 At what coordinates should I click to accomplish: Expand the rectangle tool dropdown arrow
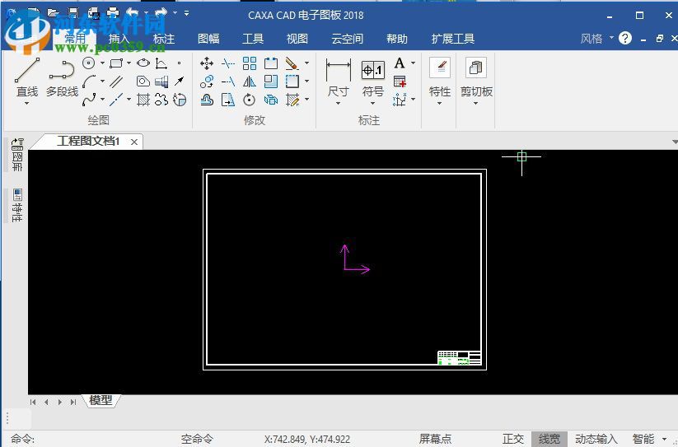[x=129, y=63]
